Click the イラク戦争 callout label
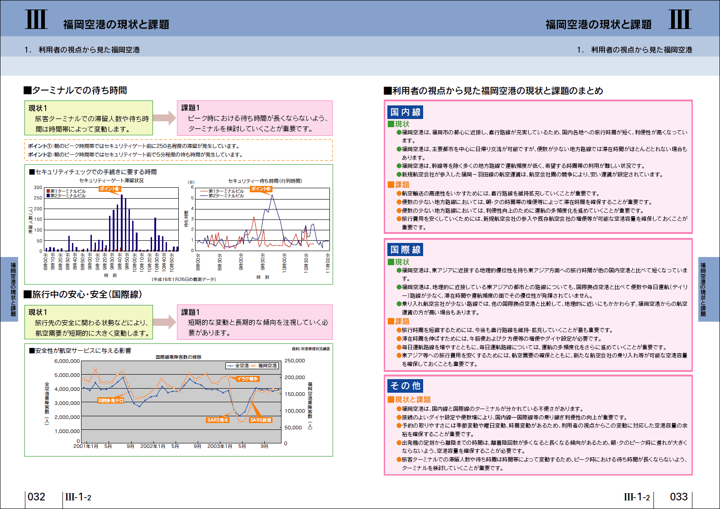The height and width of the screenshot is (509, 720). [247, 379]
